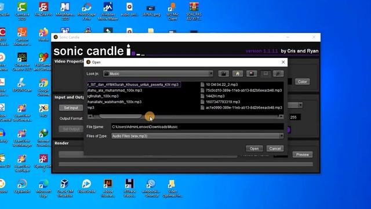Select the audio_onl file on the desktop

129,9
